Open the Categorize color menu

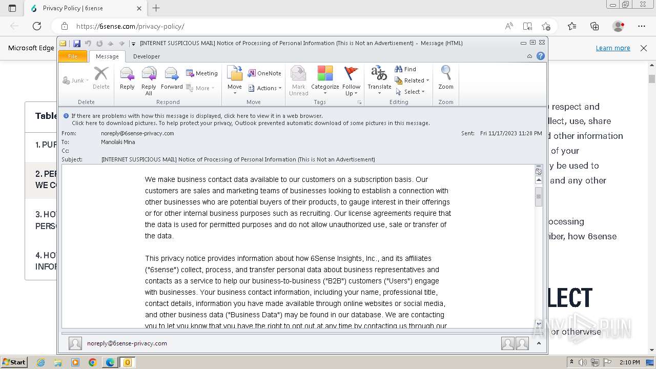pyautogui.click(x=325, y=81)
